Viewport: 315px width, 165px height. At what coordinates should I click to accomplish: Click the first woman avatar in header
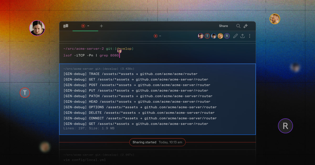201,36
